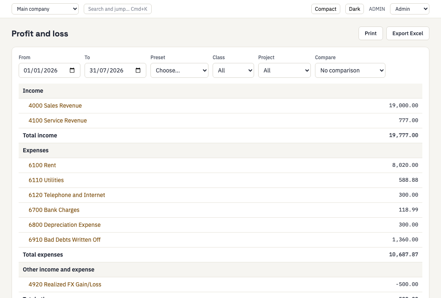Image resolution: width=441 pixels, height=298 pixels.
Task: Expand the Project filter dropdown
Action: (x=284, y=70)
